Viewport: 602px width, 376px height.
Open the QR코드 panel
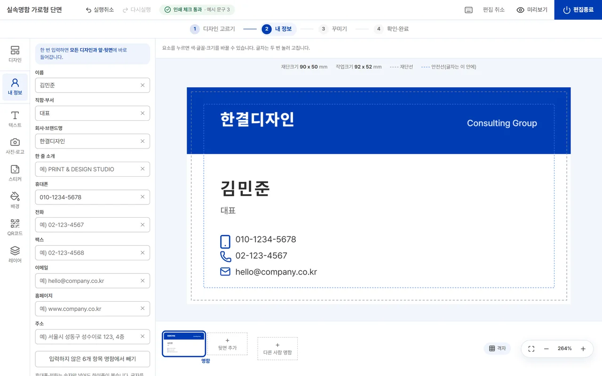pos(15,227)
